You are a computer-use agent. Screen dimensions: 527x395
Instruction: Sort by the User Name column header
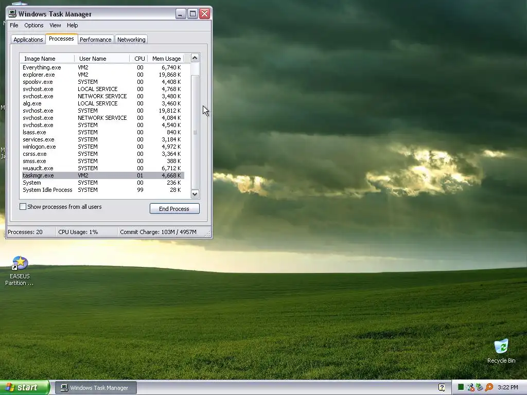click(x=102, y=59)
